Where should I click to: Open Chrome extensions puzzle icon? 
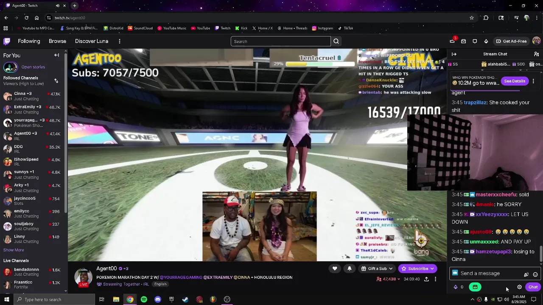pyautogui.click(x=486, y=18)
